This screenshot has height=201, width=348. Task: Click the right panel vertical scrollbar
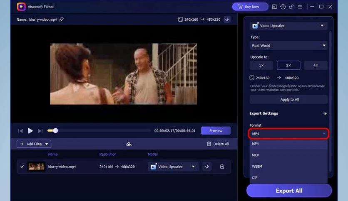pyautogui.click(x=330, y=101)
